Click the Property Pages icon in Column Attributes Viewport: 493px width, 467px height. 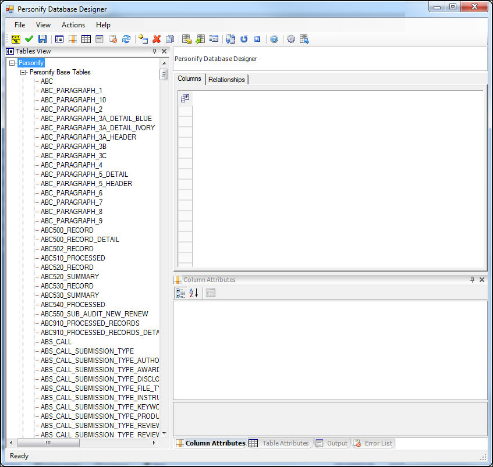point(211,293)
